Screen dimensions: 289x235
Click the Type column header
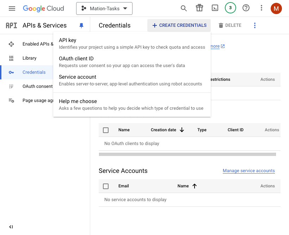(x=202, y=130)
